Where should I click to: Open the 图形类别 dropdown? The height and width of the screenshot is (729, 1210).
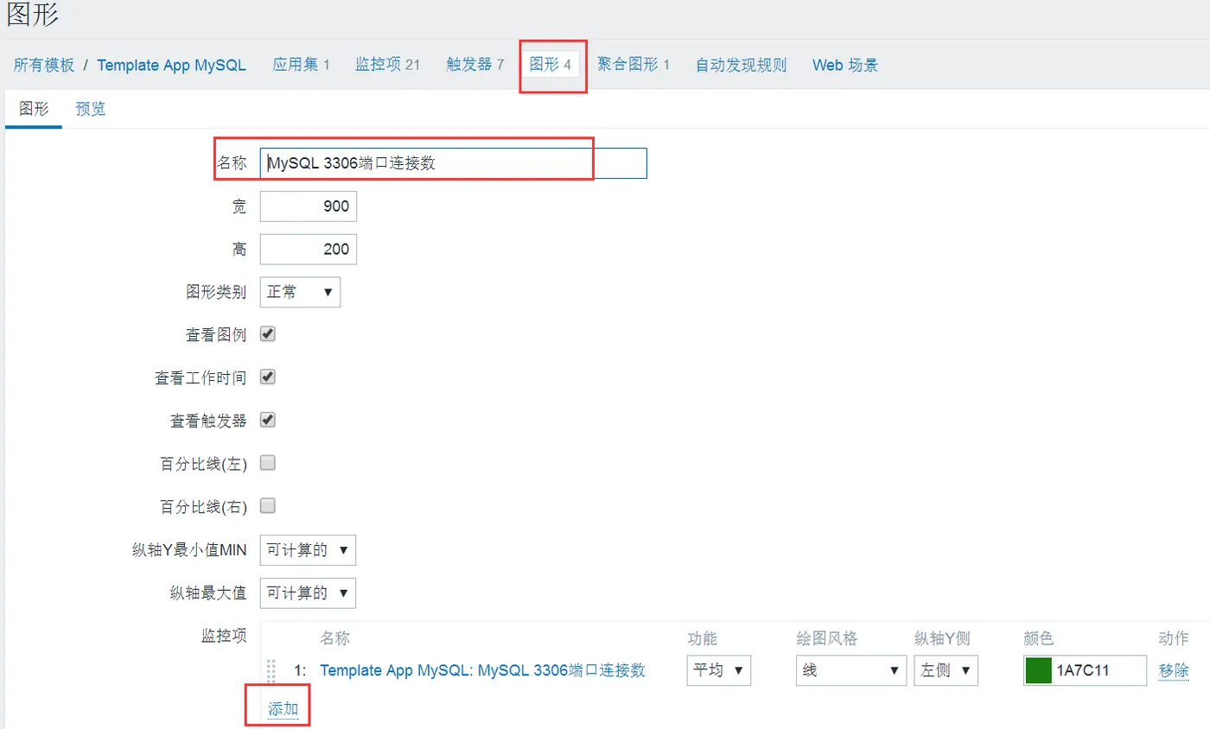point(300,292)
